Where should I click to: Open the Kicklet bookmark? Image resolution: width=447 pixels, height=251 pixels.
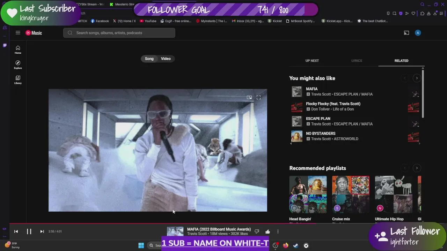(x=275, y=21)
